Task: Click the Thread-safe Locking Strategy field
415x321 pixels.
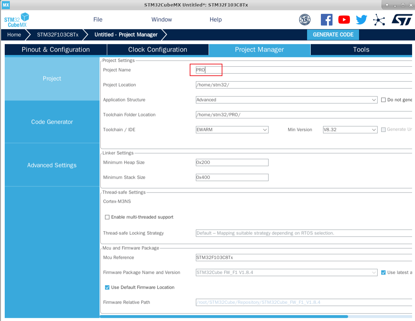Action: coord(304,233)
